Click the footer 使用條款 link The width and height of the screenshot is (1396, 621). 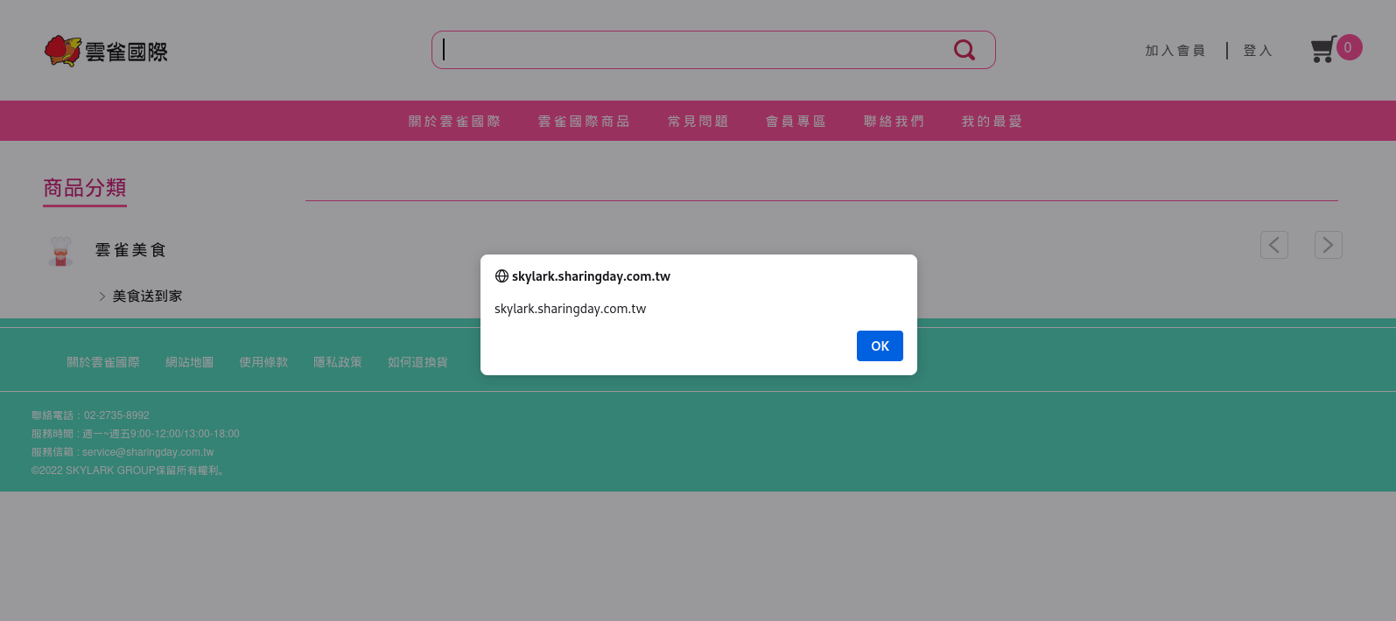pos(263,362)
